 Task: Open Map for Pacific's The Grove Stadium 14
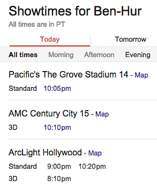coord(141,75)
